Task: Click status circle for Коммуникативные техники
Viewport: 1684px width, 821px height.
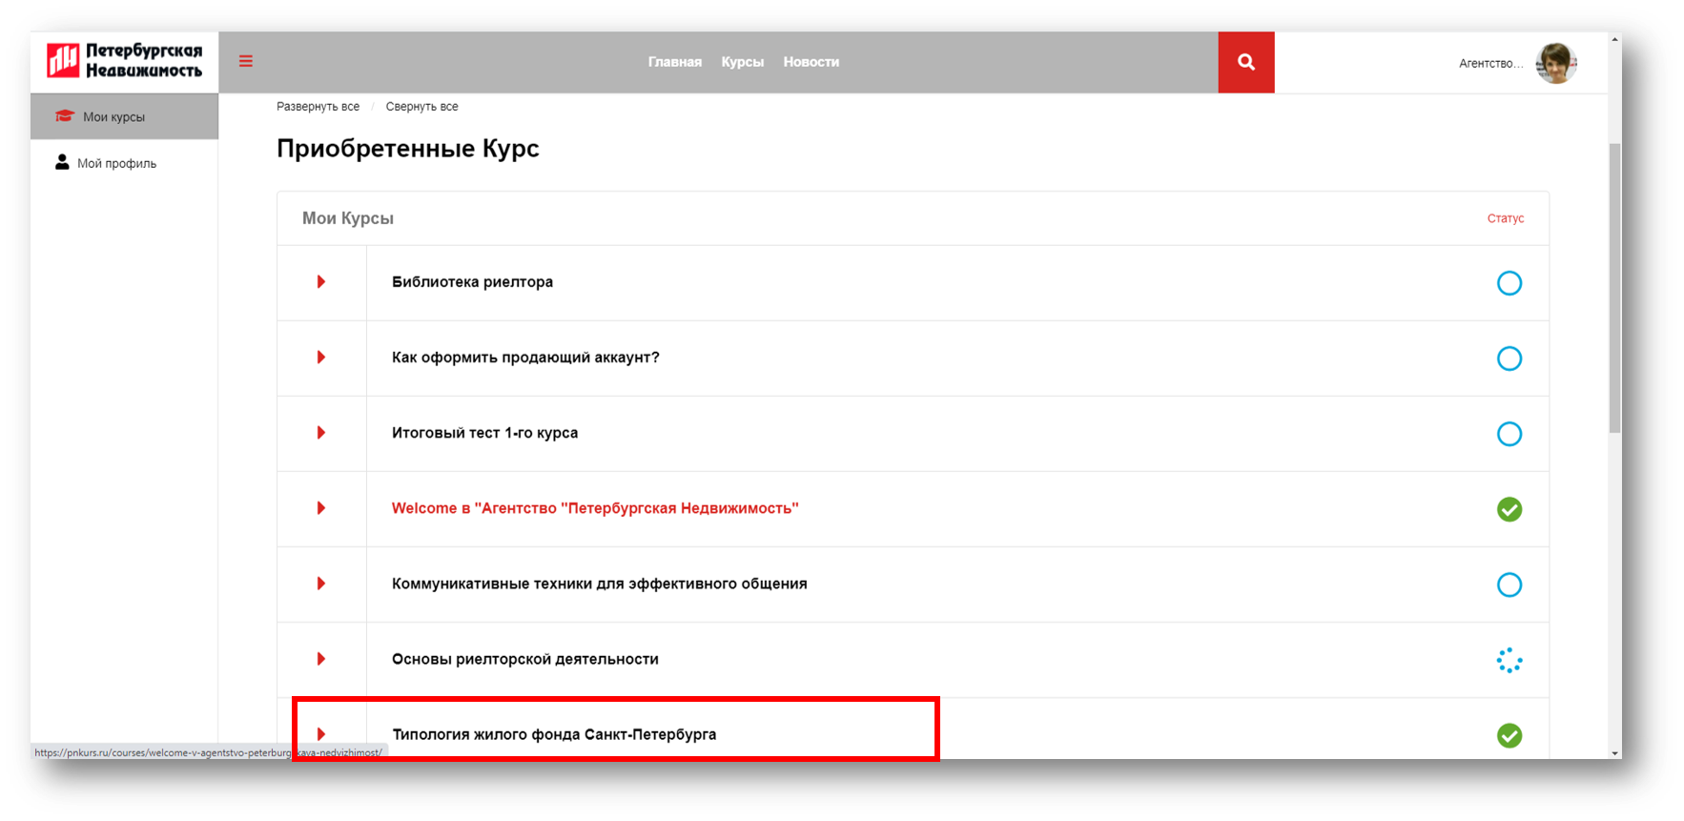Action: coord(1509,585)
